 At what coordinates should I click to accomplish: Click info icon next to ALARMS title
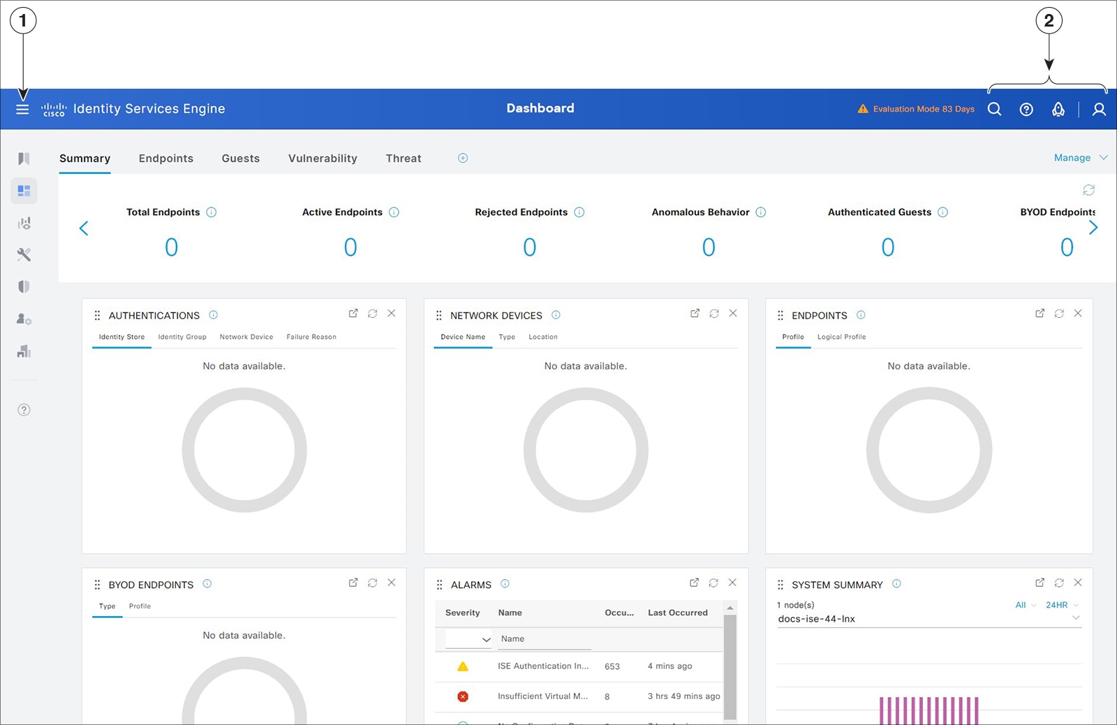[x=505, y=584]
